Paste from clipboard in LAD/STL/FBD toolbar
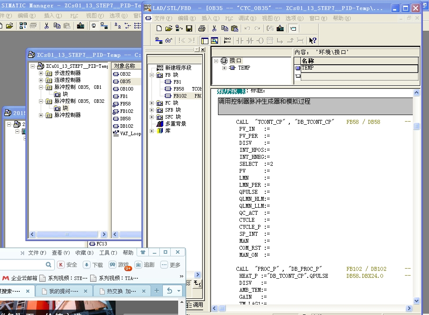Viewport: 429px width, 315px height. [x=235, y=28]
